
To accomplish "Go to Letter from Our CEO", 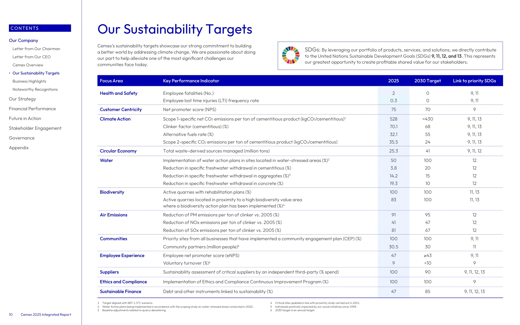I will tap(31, 57).
